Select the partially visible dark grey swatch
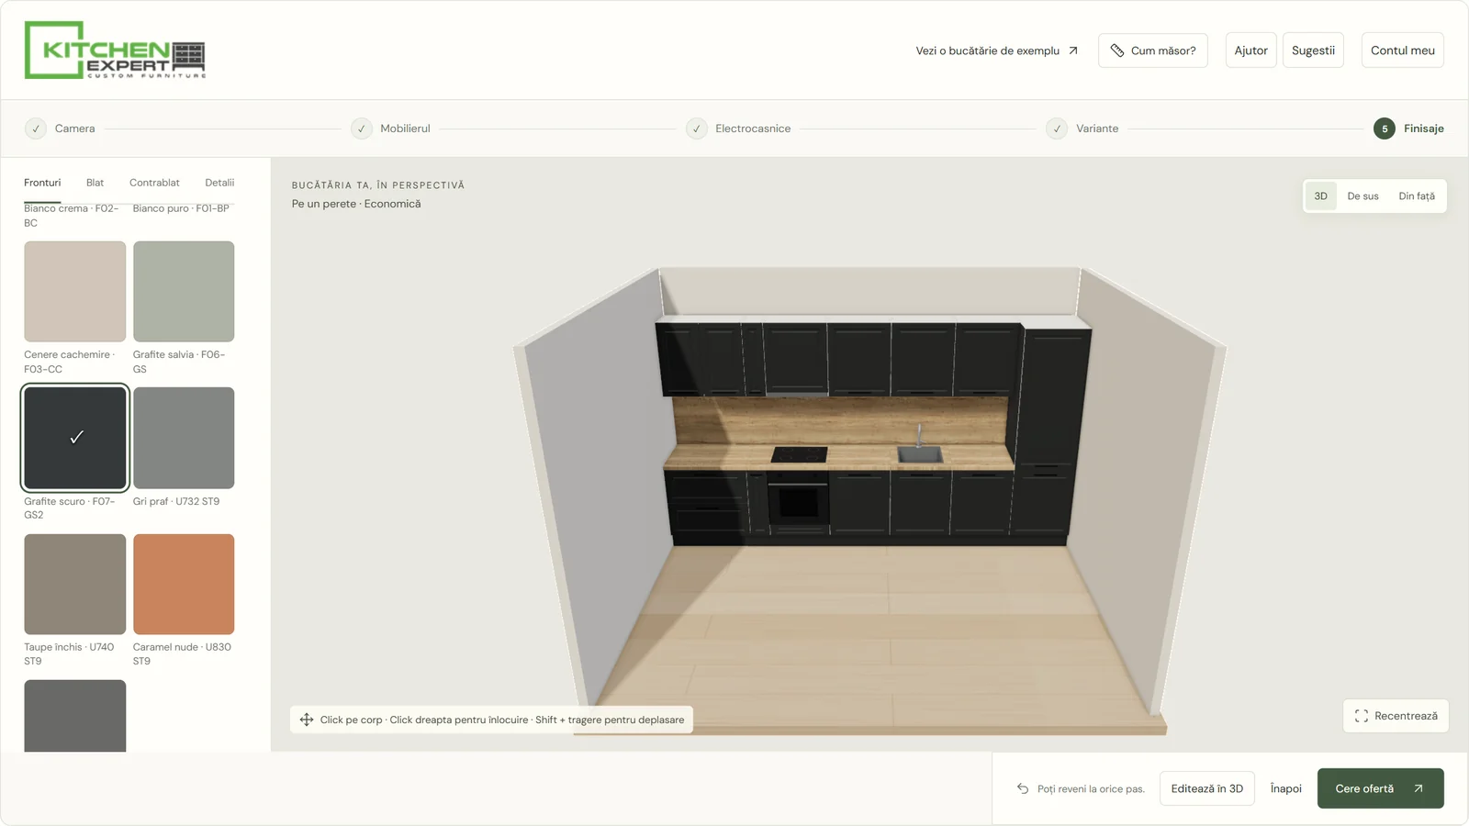The height and width of the screenshot is (826, 1469). (x=74, y=715)
